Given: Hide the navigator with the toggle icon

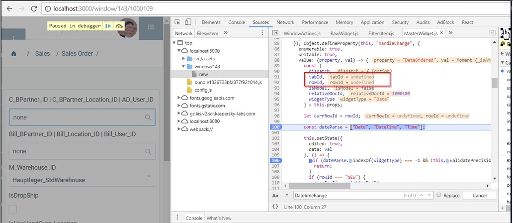Looking at the screenshot, I should pyautogui.click(x=275, y=33).
